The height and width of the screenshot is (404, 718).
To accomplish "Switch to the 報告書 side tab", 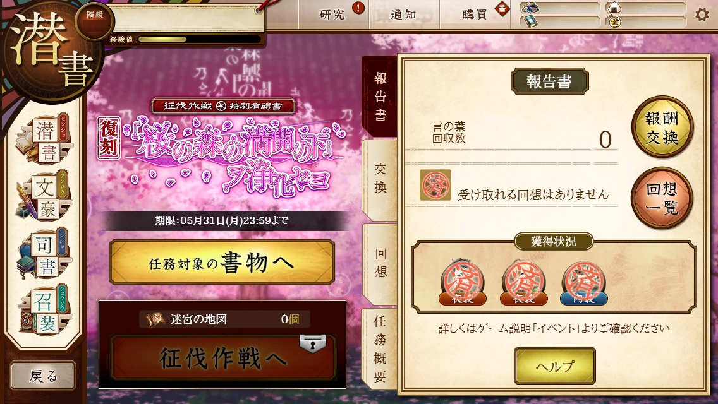I will 380,97.
